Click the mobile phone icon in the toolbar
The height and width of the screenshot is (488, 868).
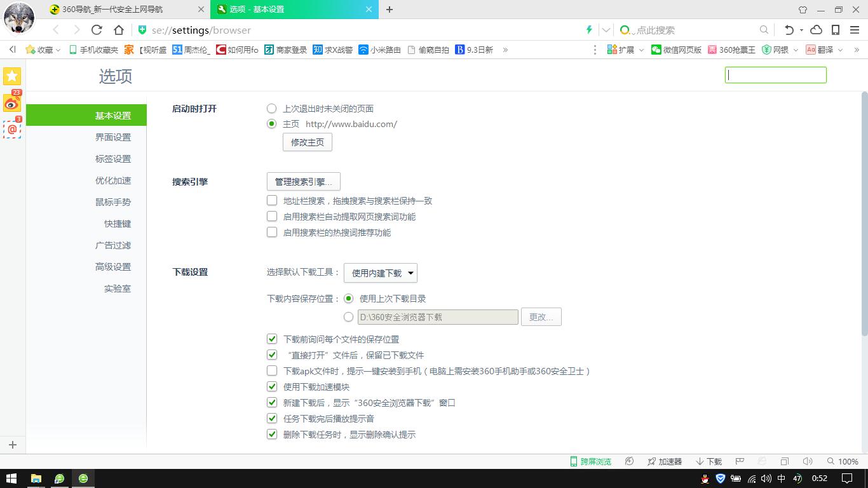[836, 30]
